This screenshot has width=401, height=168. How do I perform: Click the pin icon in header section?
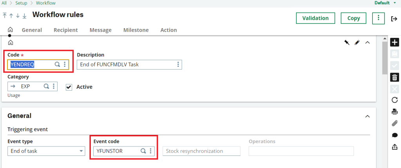point(347,43)
